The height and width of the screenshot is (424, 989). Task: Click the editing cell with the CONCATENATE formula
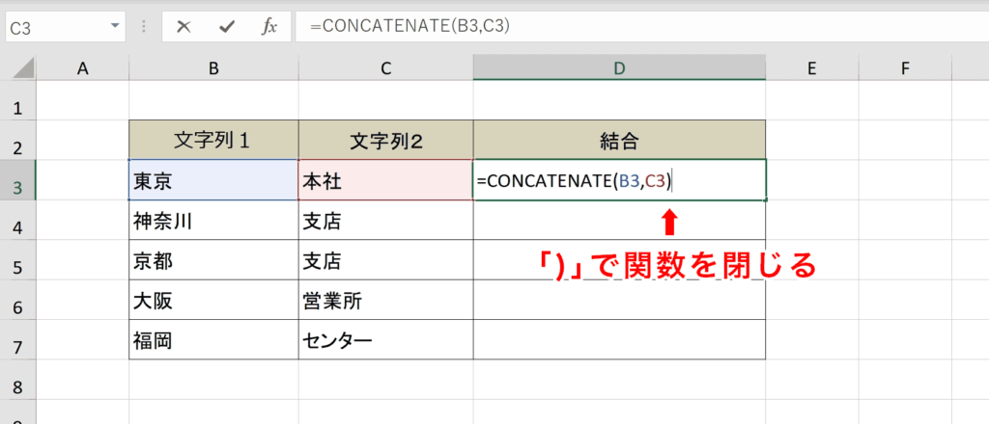[618, 180]
